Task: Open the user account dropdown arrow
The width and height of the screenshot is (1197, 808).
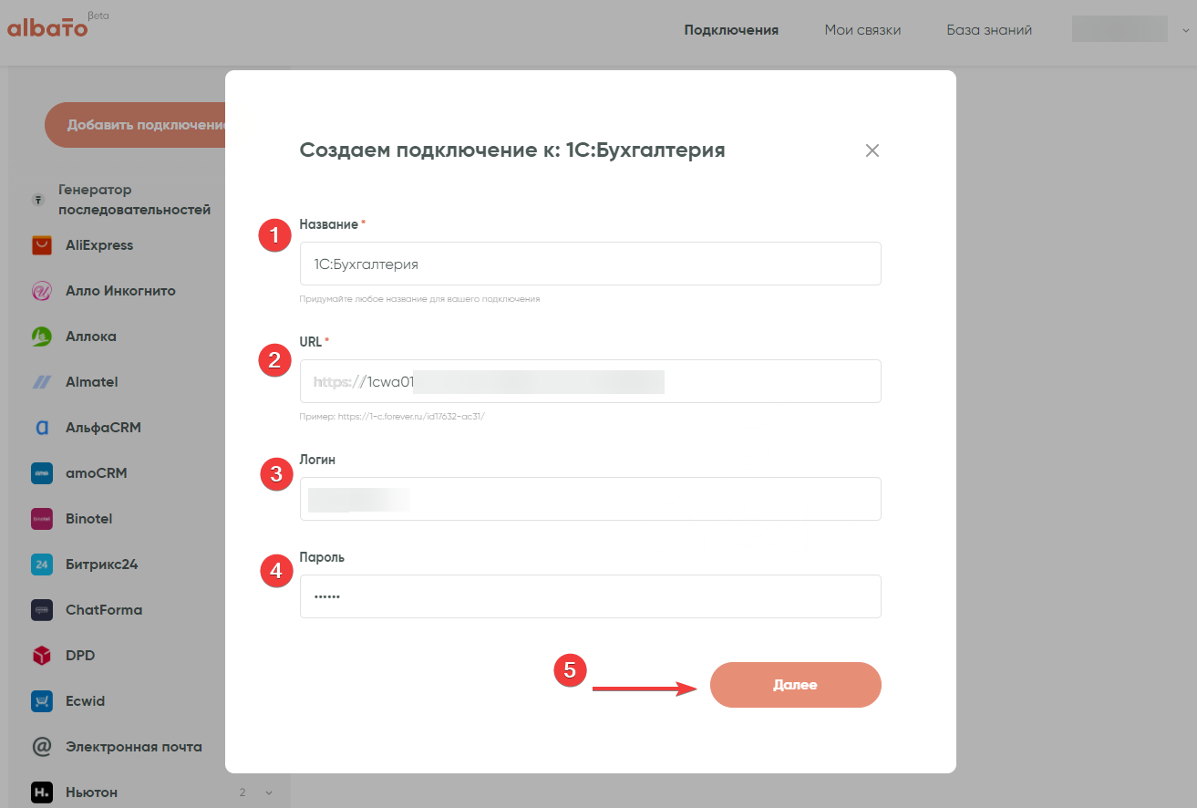Action: point(1186,30)
